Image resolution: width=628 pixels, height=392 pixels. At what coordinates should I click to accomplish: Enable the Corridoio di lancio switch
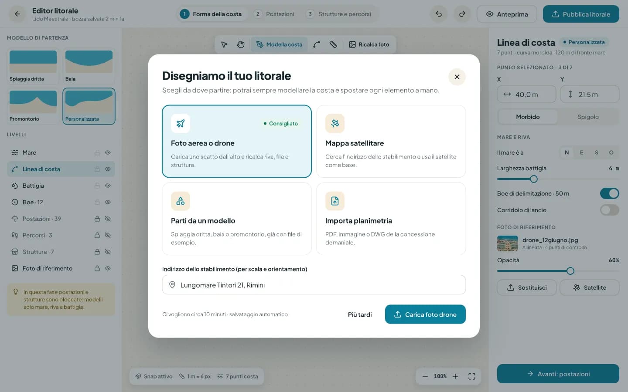610,210
